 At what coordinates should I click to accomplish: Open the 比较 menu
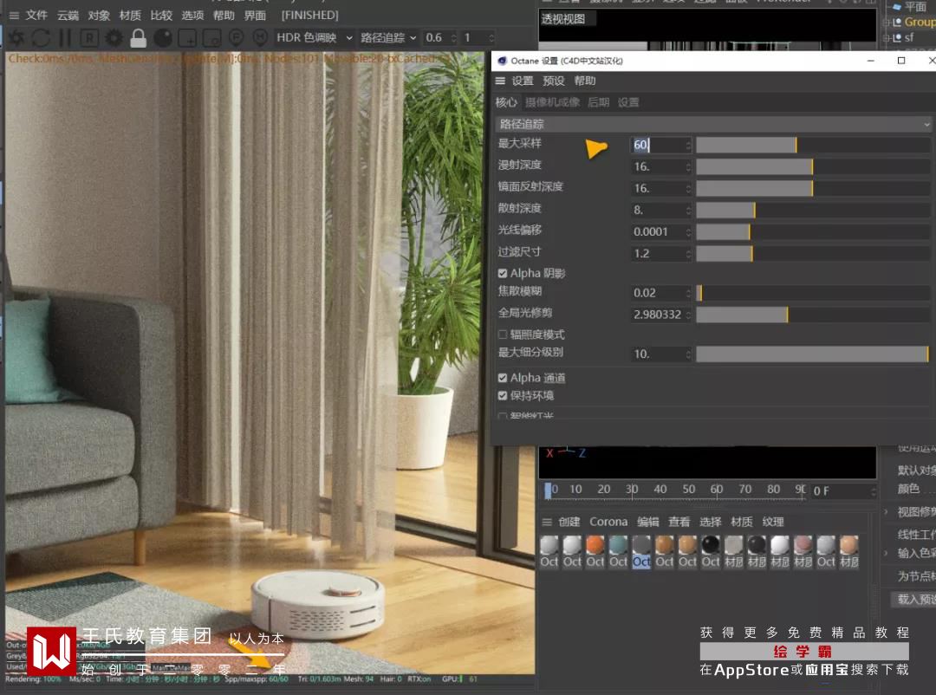coord(161,15)
